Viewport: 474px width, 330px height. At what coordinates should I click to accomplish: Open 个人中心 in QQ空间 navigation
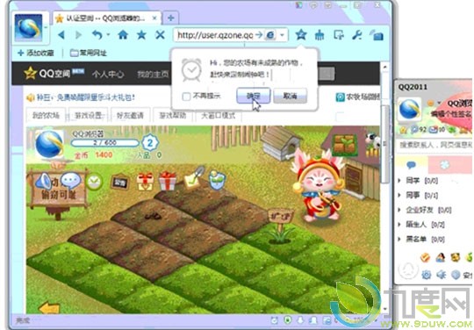point(108,74)
